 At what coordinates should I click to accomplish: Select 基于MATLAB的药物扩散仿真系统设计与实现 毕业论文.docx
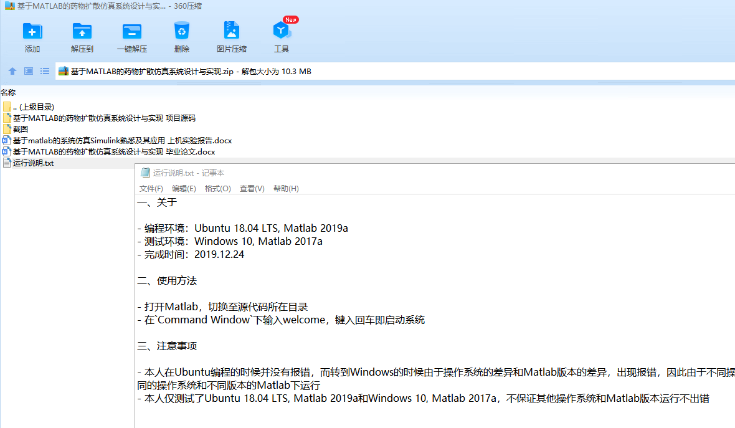pyautogui.click(x=114, y=152)
